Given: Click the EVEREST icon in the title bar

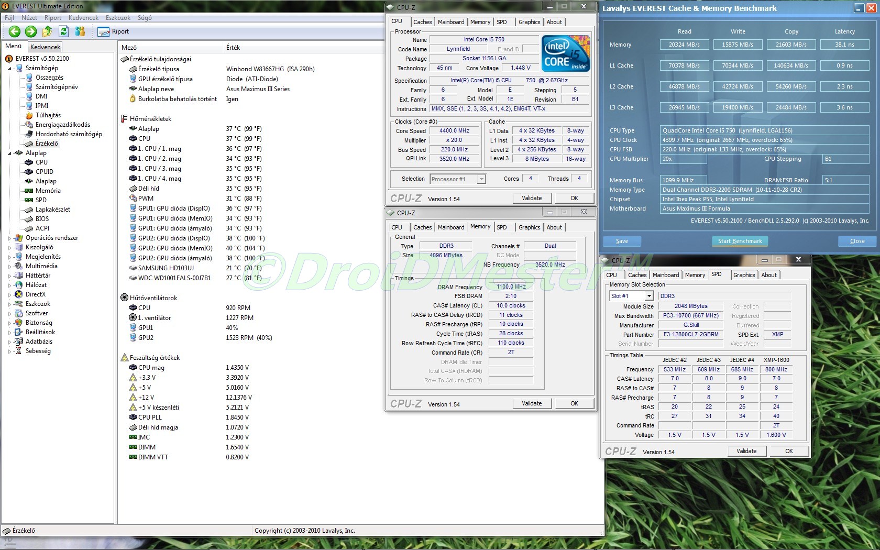Looking at the screenshot, I should point(6,6).
